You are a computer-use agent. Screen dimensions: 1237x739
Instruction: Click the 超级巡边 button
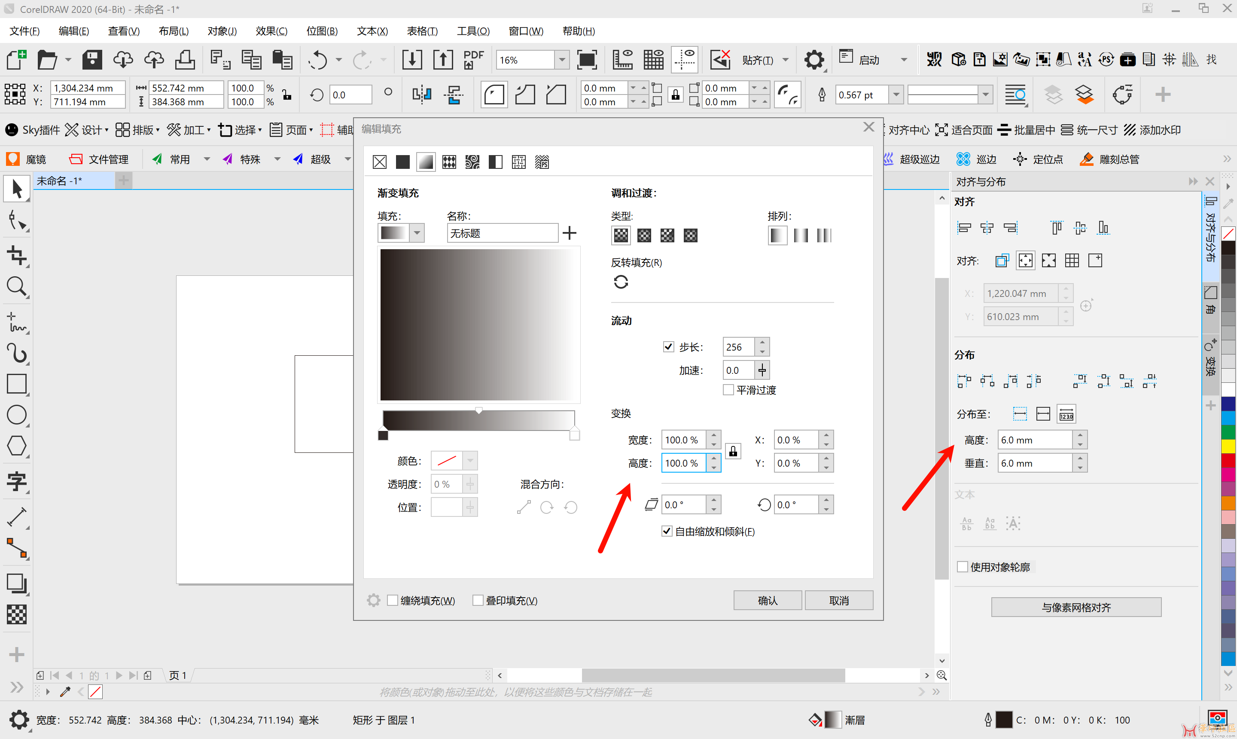912,159
